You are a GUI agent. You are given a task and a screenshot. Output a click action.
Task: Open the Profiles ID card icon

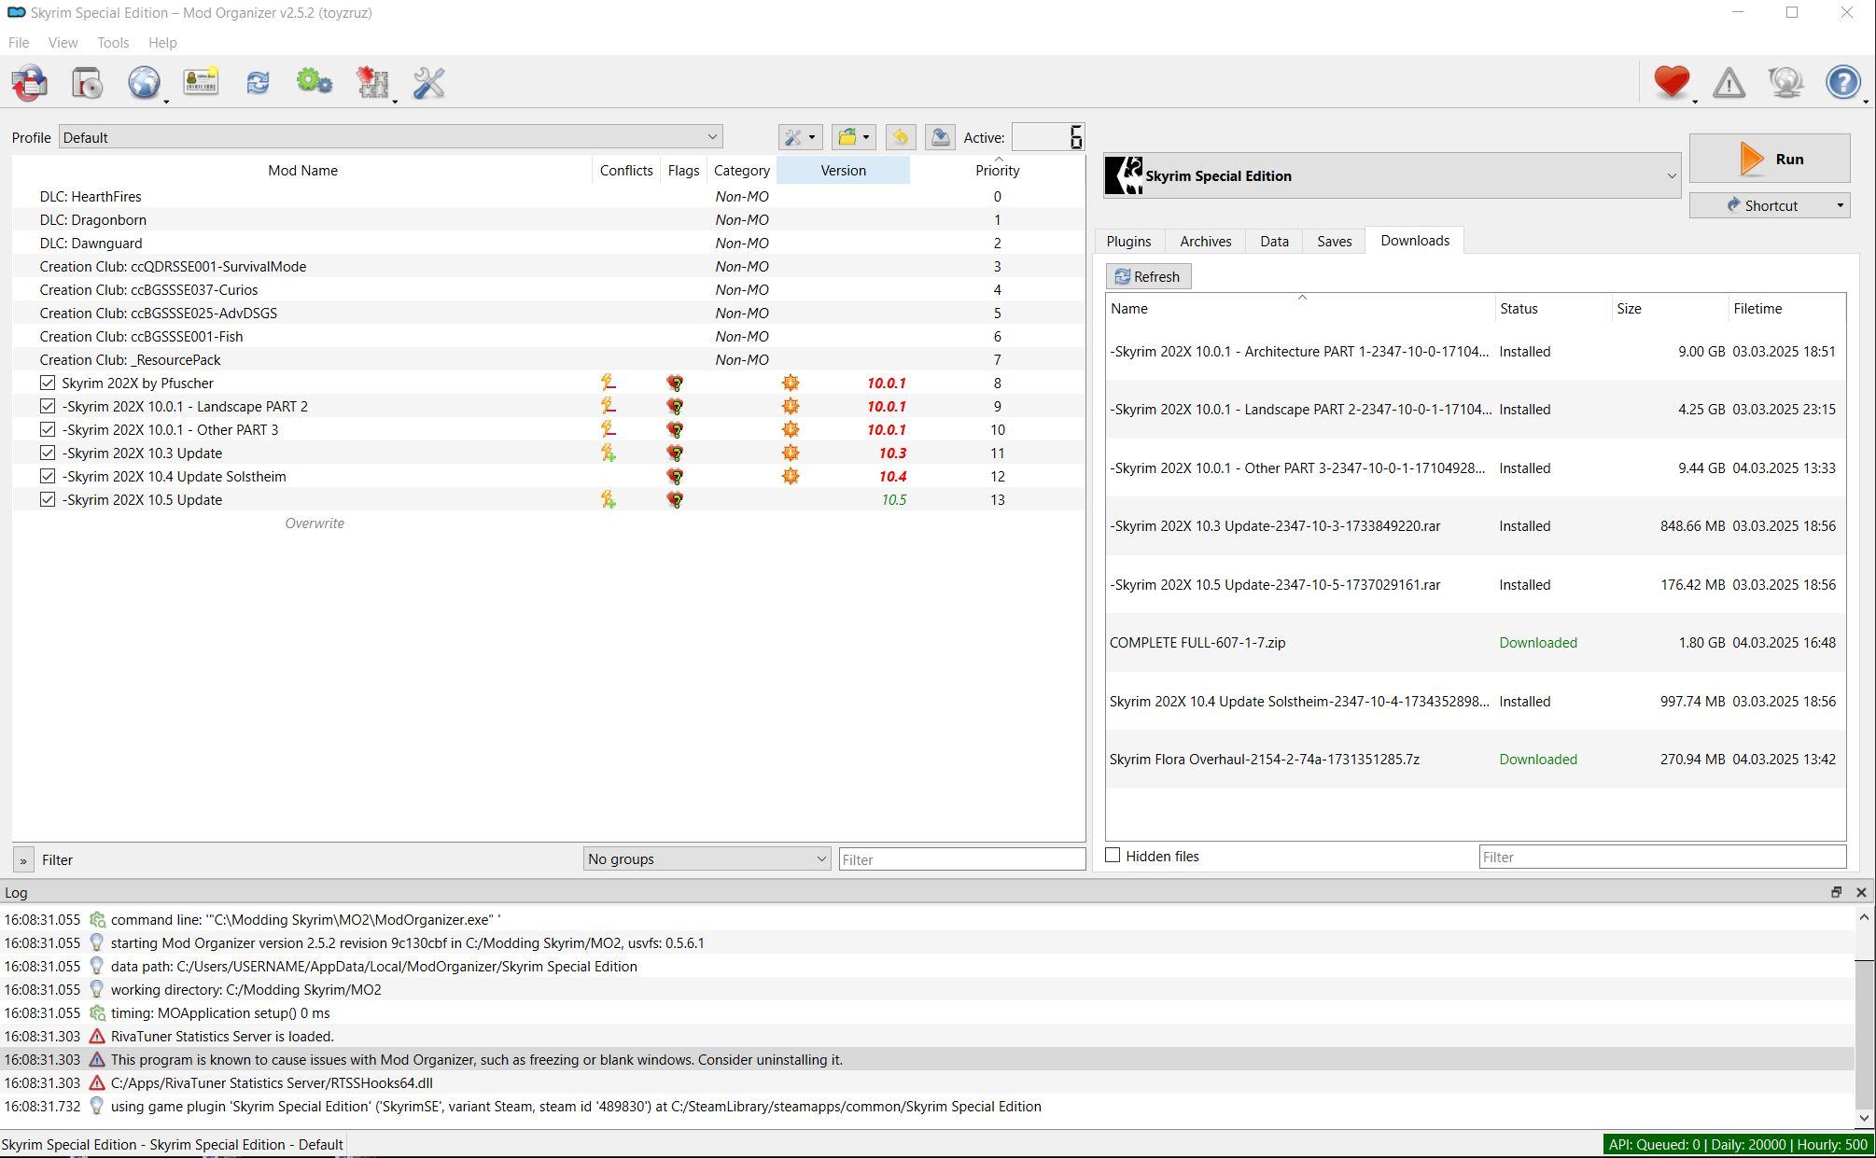pos(201,83)
